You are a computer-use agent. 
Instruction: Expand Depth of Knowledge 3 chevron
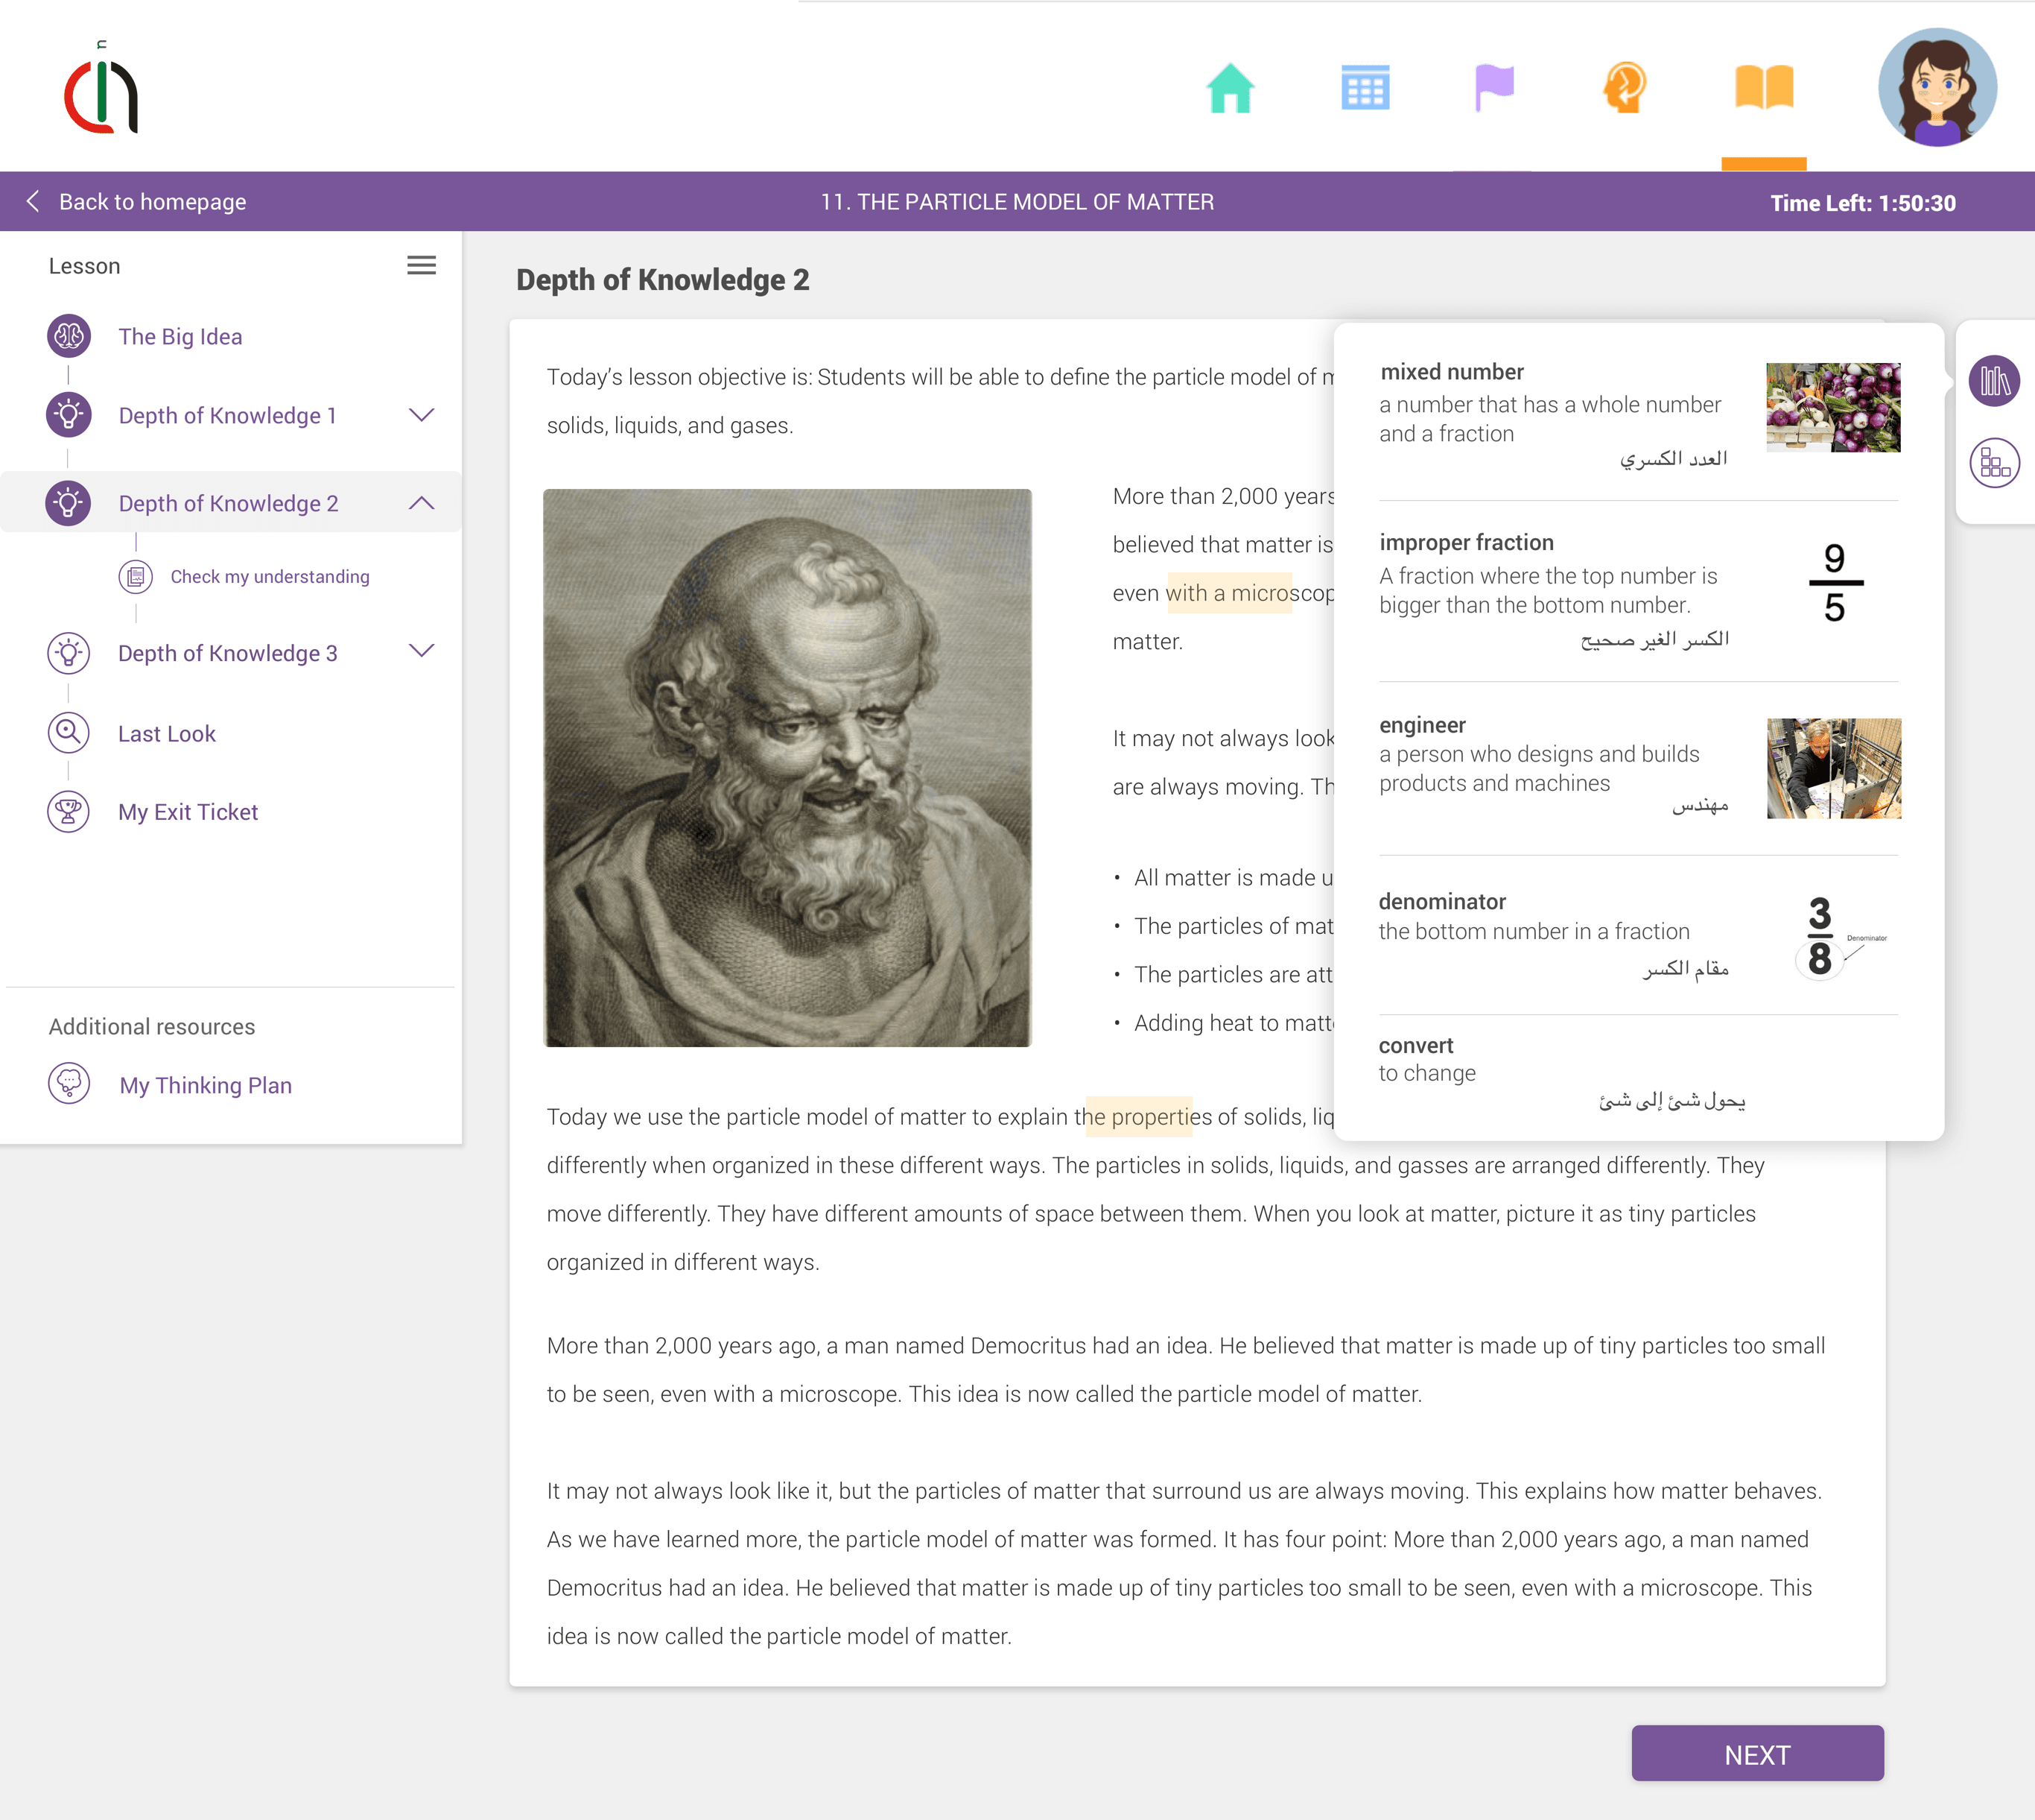(x=422, y=651)
